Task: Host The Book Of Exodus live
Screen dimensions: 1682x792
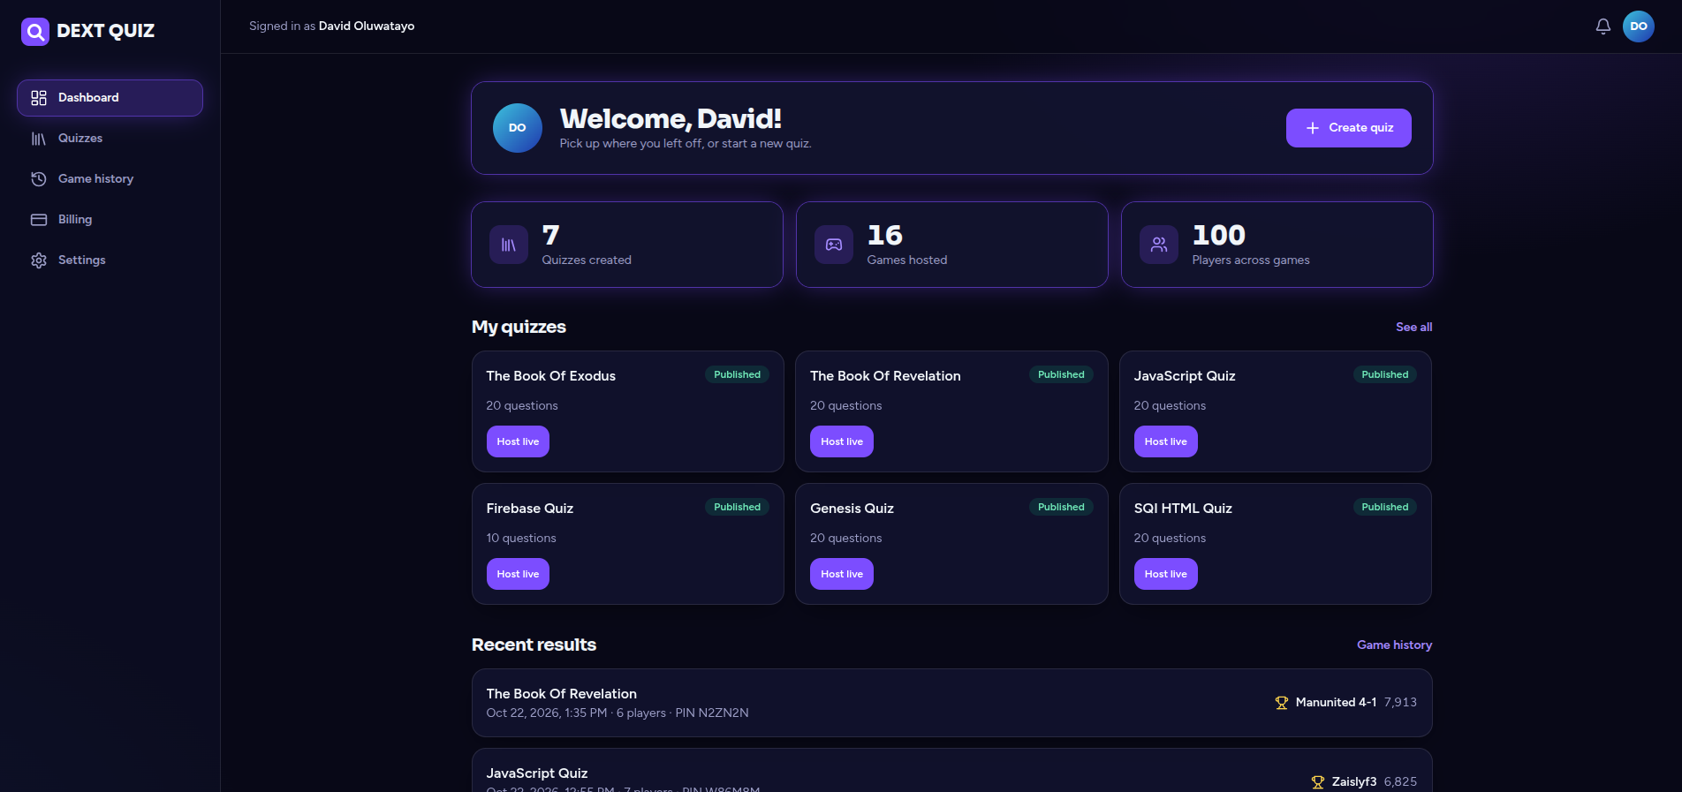Action: click(518, 441)
